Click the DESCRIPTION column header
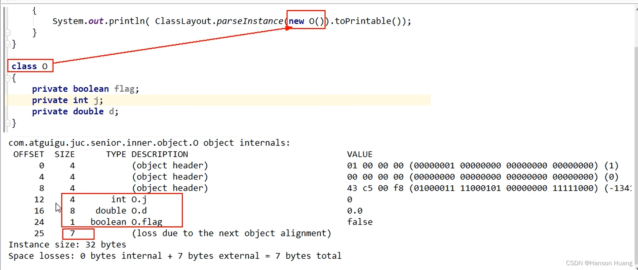The width and height of the screenshot is (638, 270). (x=160, y=154)
